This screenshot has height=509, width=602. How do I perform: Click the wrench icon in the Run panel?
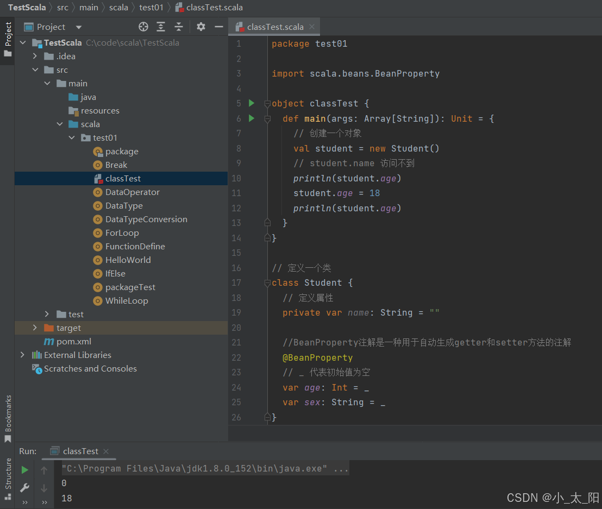(x=24, y=488)
